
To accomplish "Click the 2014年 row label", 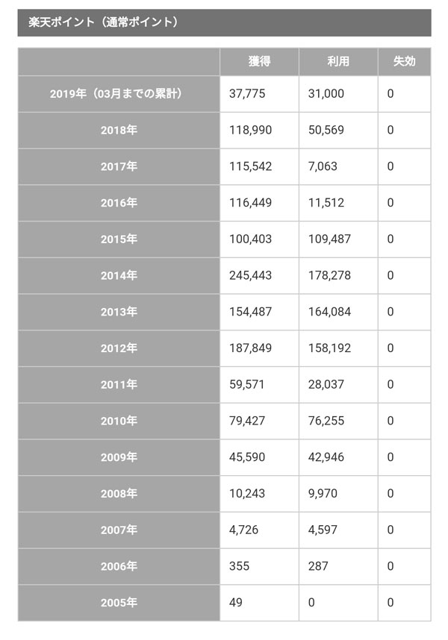I will point(118,275).
